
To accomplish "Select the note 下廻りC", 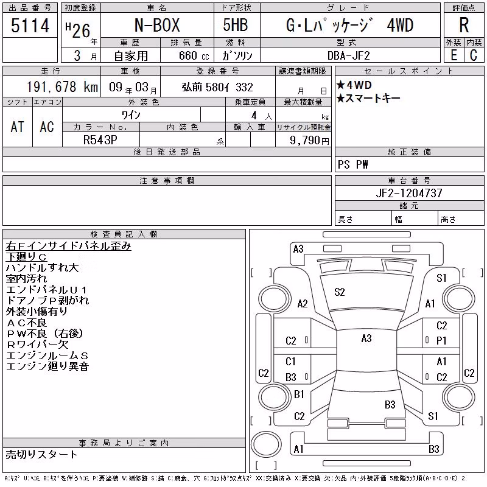I will coord(26,257).
